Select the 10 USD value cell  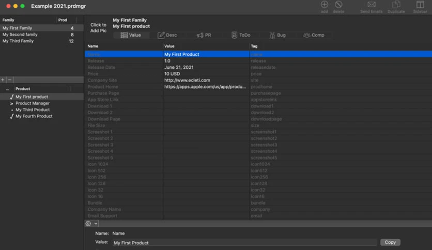(206, 74)
